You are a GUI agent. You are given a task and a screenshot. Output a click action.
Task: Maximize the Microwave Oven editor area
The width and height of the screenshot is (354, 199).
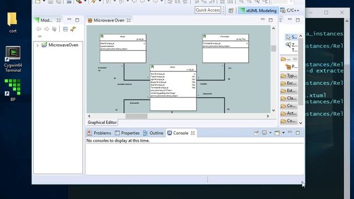270,20
